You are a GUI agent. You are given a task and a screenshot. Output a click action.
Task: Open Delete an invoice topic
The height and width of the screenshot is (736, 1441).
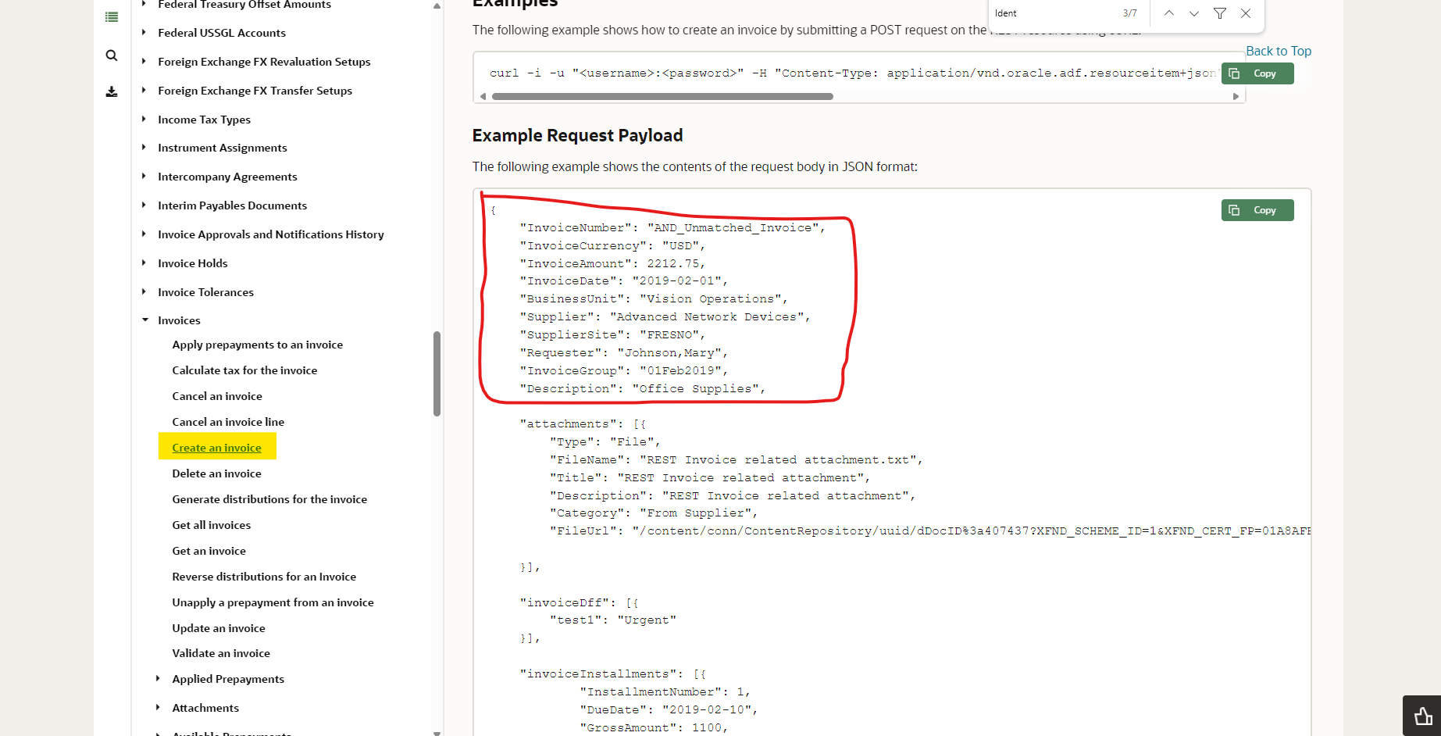tap(217, 473)
